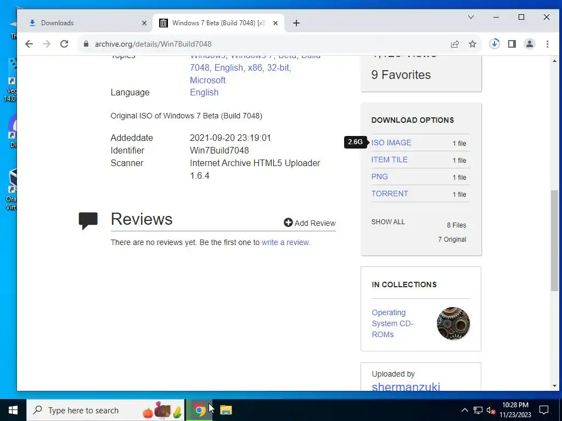
Task: Click the 7 Original count text
Action: tap(452, 240)
